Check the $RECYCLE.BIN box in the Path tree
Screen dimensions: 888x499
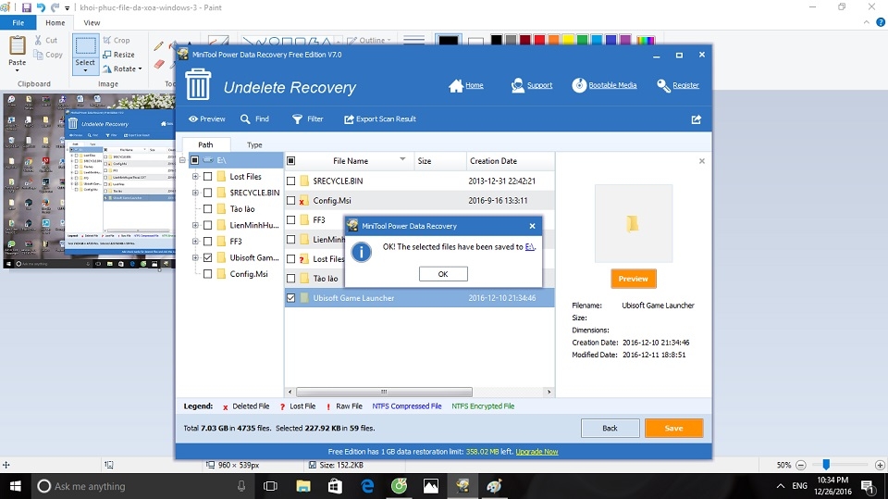(208, 193)
